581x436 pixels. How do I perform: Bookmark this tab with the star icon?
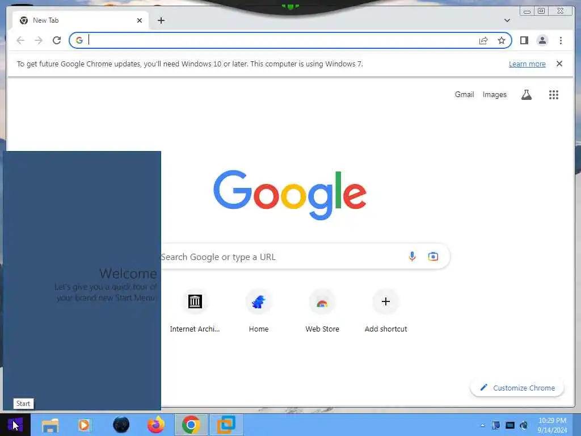tap(502, 40)
